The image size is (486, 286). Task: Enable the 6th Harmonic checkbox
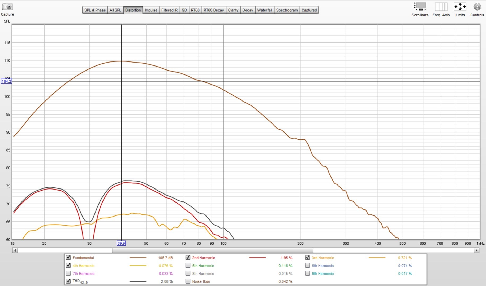(307, 265)
